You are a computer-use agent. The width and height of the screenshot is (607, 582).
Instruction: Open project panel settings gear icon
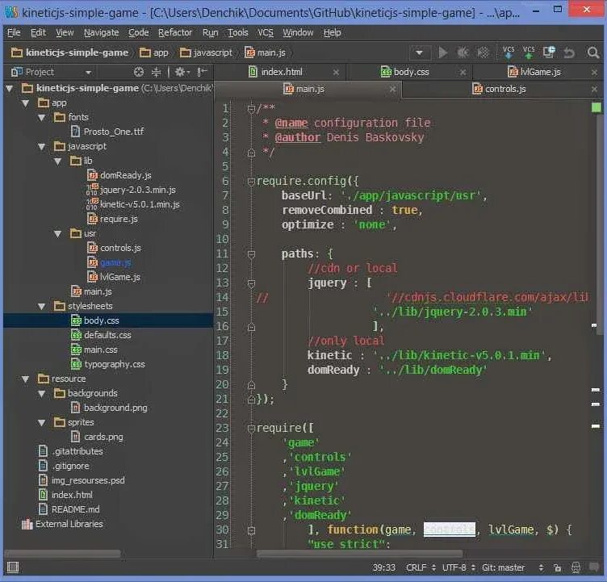point(180,72)
